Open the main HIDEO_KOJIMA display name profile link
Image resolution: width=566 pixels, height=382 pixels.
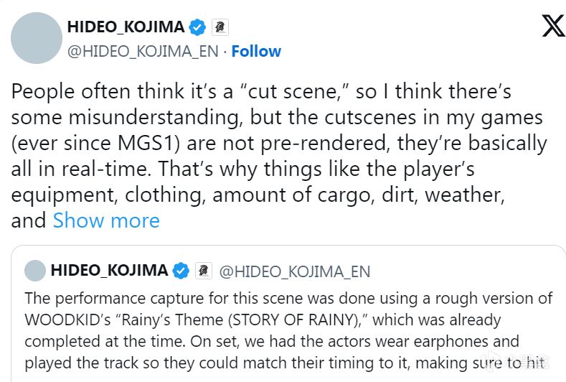coord(126,27)
